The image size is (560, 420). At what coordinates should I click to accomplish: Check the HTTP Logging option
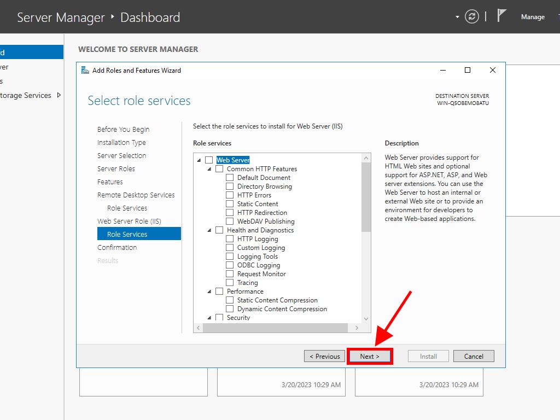point(230,239)
